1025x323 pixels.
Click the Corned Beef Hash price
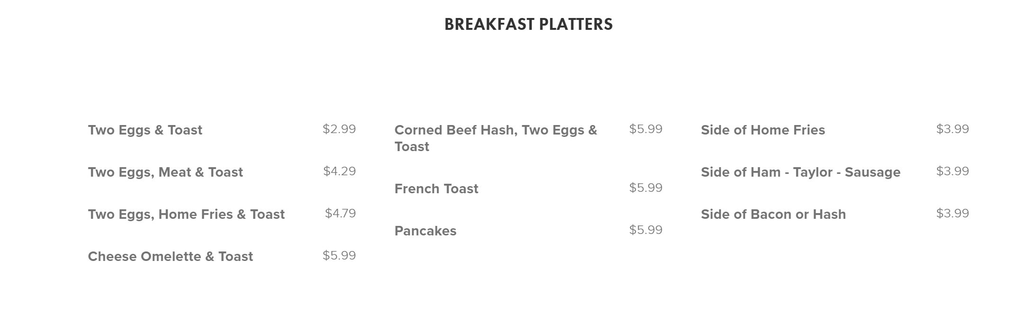645,129
